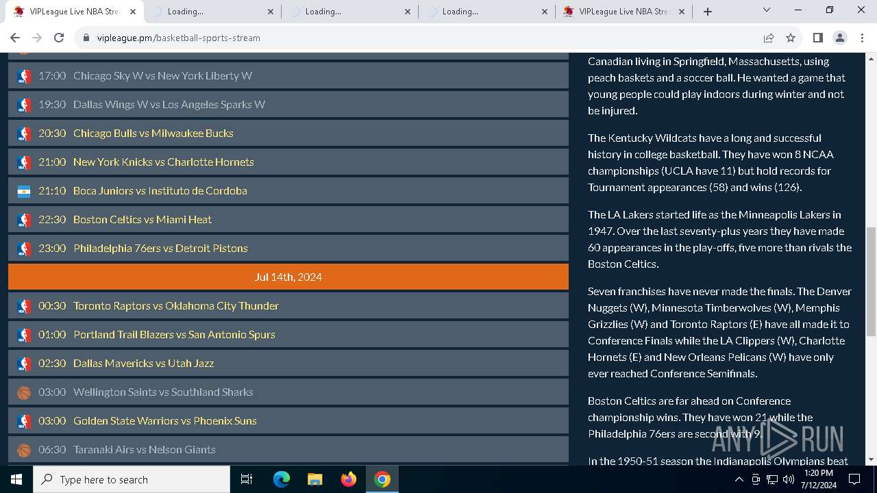Viewport: 877px width, 493px height.
Task: Click NBA logo beside Philadelphia 76ers game
Action: tap(24, 249)
